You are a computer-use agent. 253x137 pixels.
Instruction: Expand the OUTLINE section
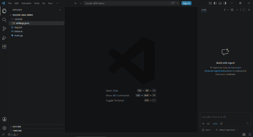pyautogui.click(x=37, y=127)
